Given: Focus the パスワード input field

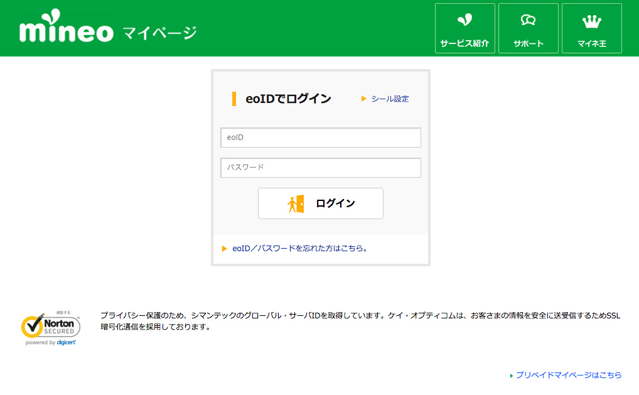Looking at the screenshot, I should coord(321,168).
